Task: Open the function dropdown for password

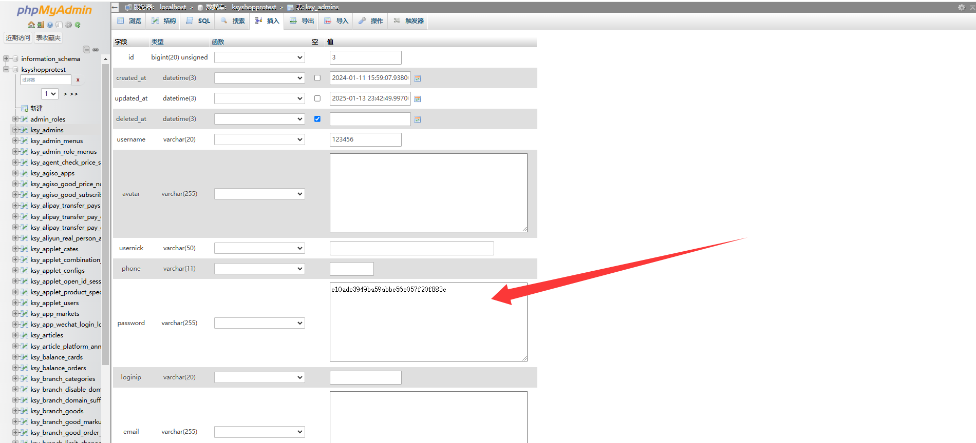Action: click(259, 323)
